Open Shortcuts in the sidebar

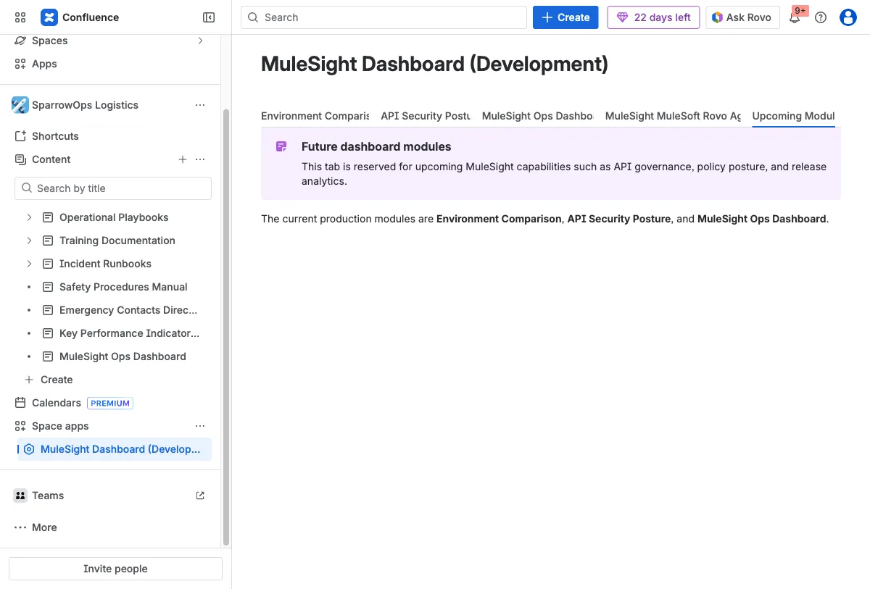pyautogui.click(x=55, y=136)
